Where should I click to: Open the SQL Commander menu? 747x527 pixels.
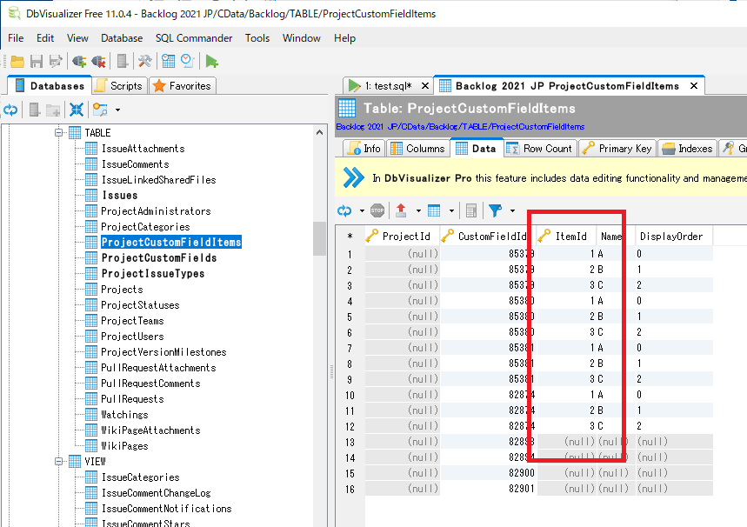click(x=194, y=38)
